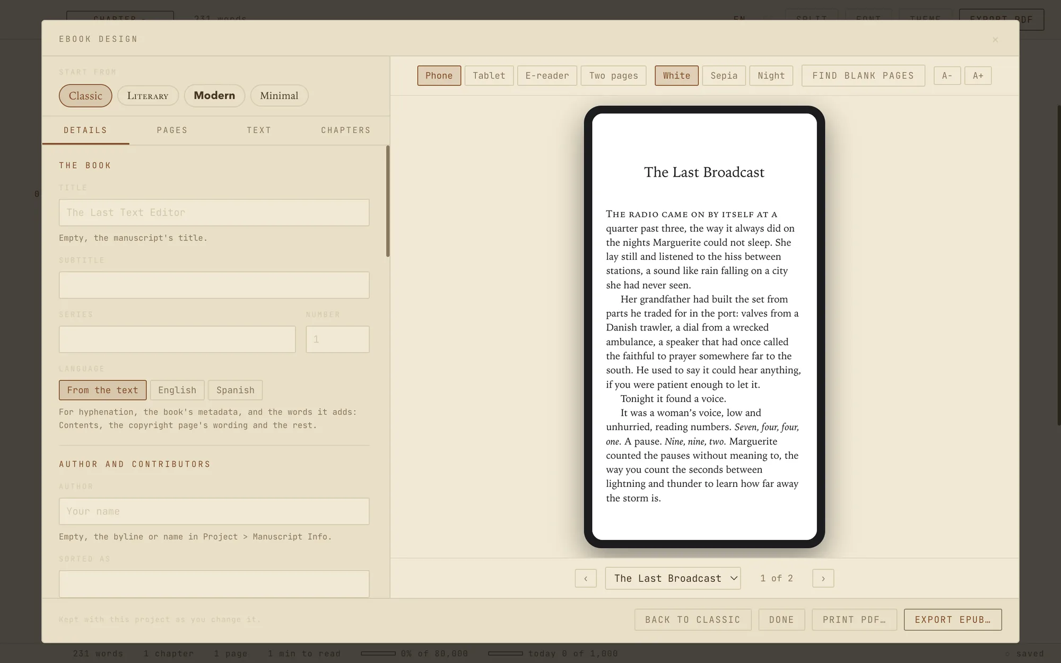Focus the Title input field
Image resolution: width=1061 pixels, height=663 pixels.
(x=214, y=213)
